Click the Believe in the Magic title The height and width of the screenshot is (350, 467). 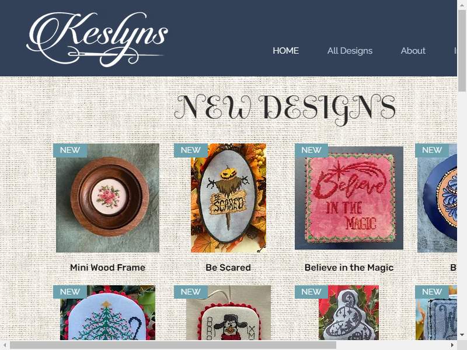(348, 268)
